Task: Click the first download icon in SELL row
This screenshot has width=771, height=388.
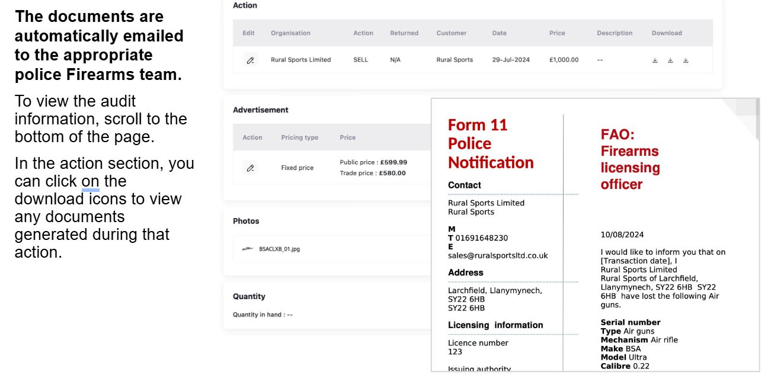Action: (655, 60)
